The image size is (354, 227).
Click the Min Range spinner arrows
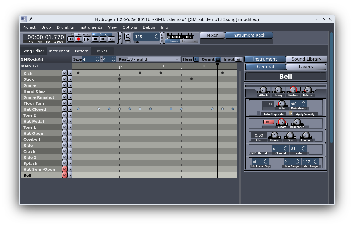(x=297, y=162)
